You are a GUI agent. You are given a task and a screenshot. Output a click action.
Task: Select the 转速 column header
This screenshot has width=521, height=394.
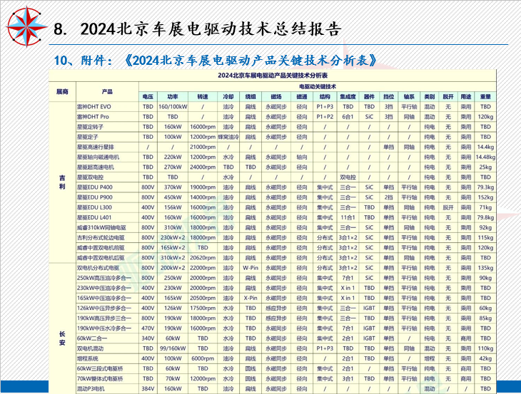[202, 96]
